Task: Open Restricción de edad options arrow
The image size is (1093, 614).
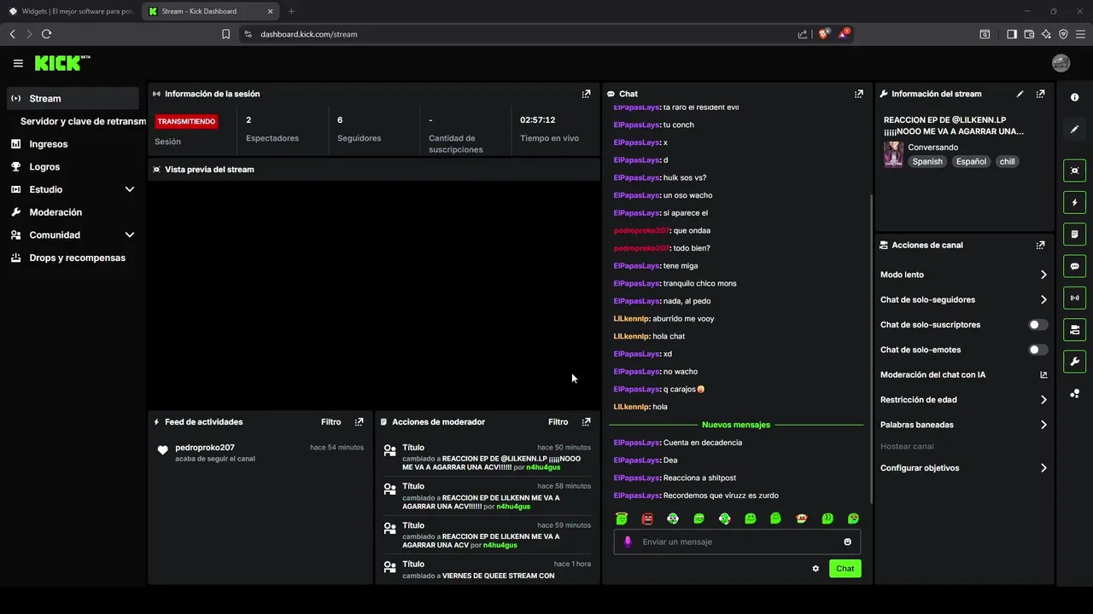Action: (x=1043, y=399)
